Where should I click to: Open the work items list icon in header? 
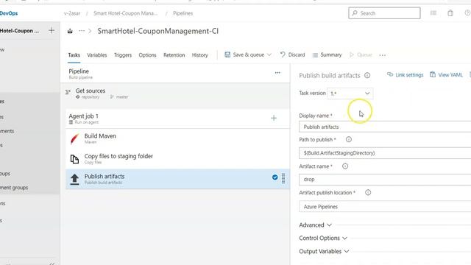433,13
